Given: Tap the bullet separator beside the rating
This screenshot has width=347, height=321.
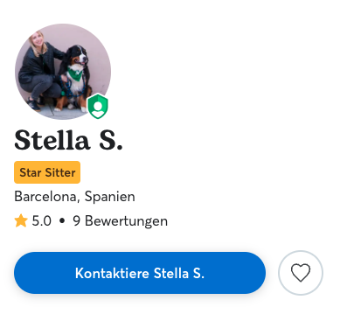Looking at the screenshot, I should coord(62,221).
